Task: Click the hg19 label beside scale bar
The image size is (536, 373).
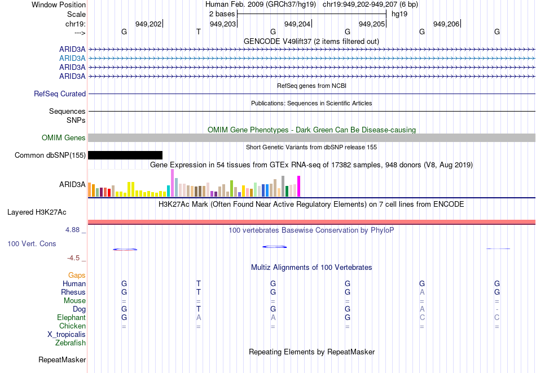Action: tap(399, 14)
